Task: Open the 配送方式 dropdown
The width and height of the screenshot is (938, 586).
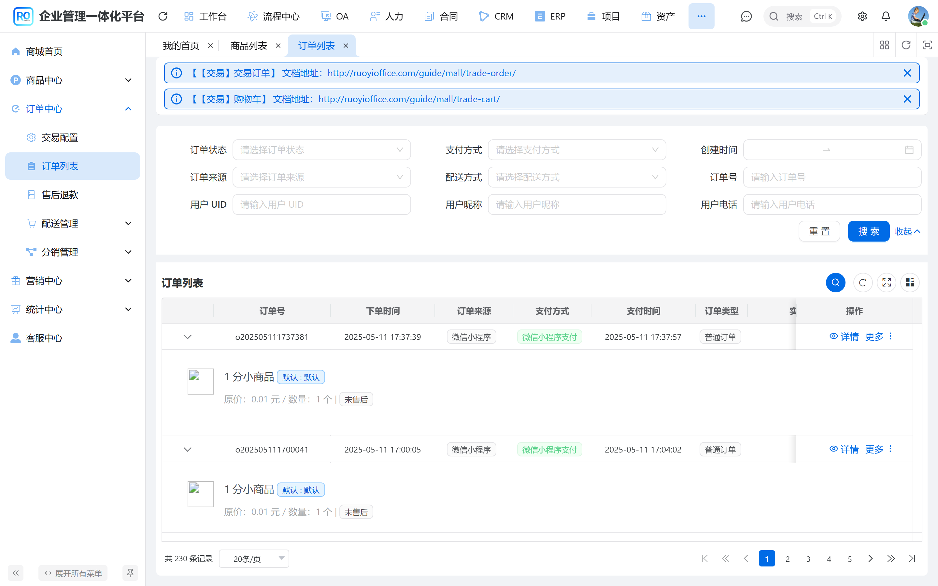Action: tap(577, 177)
